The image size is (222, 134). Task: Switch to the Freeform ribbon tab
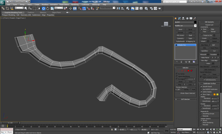tap(31, 12)
